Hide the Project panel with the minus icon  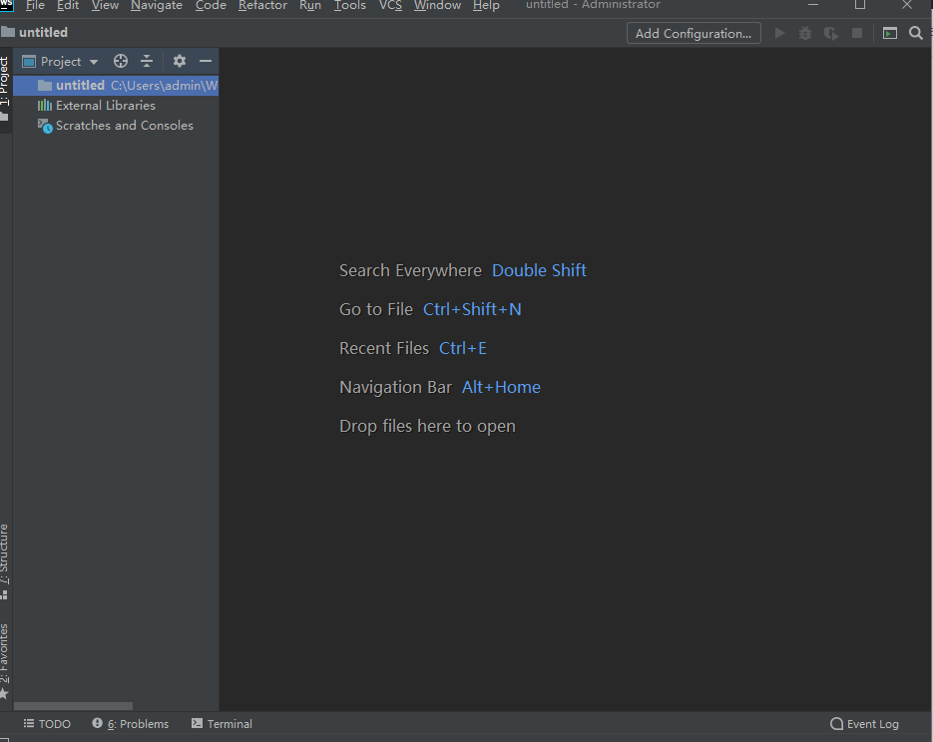206,61
